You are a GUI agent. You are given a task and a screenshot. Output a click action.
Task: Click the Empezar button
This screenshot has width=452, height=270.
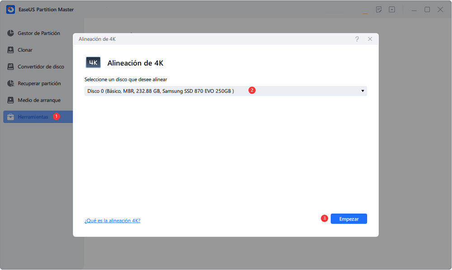tap(349, 219)
